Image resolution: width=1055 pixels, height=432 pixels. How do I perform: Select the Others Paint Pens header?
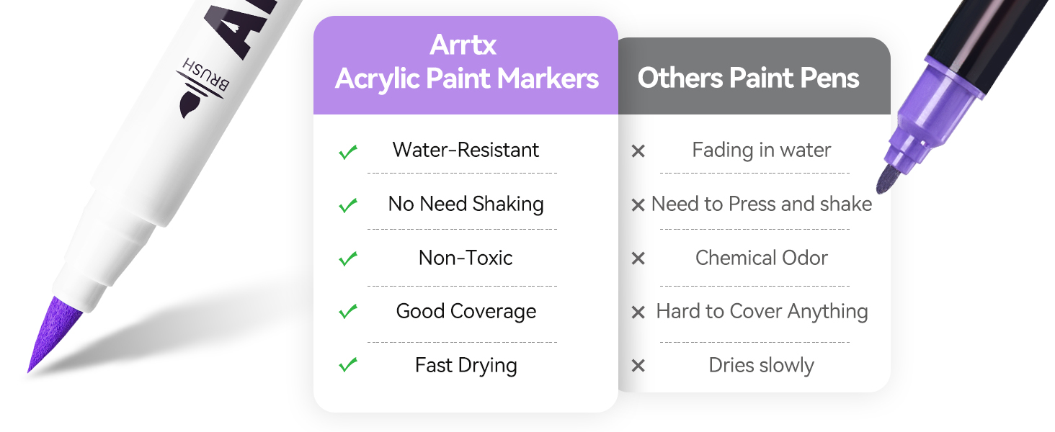[748, 78]
